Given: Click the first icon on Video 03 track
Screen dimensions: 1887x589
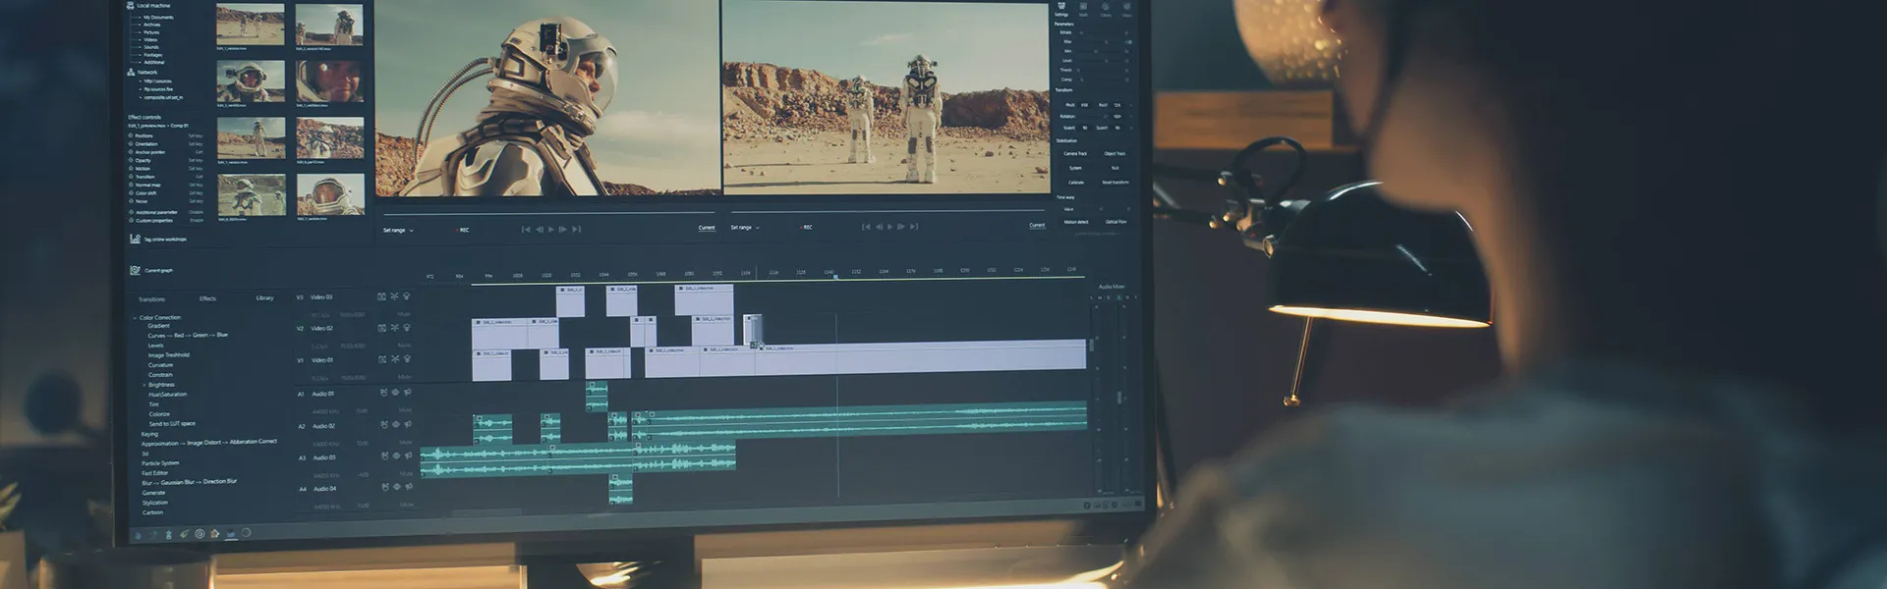Looking at the screenshot, I should 381,296.
